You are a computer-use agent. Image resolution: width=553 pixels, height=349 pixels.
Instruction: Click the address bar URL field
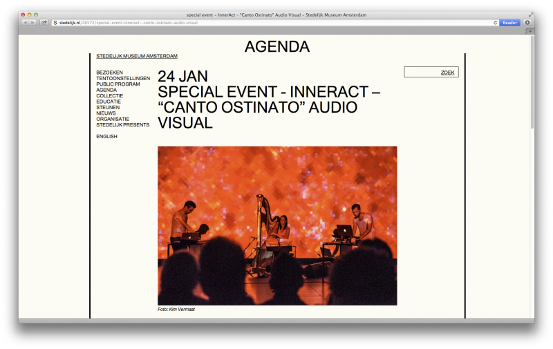coord(276,23)
